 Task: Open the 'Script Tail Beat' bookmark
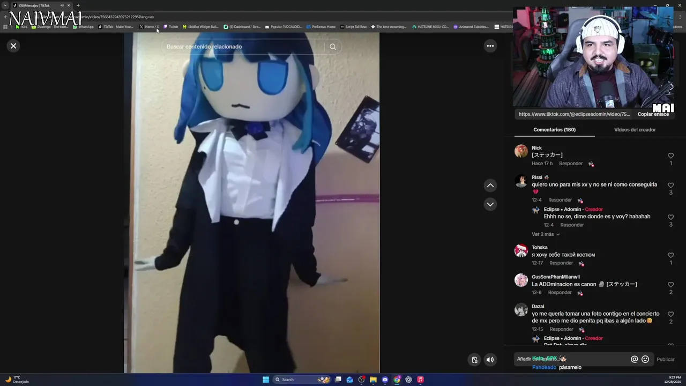353,27
